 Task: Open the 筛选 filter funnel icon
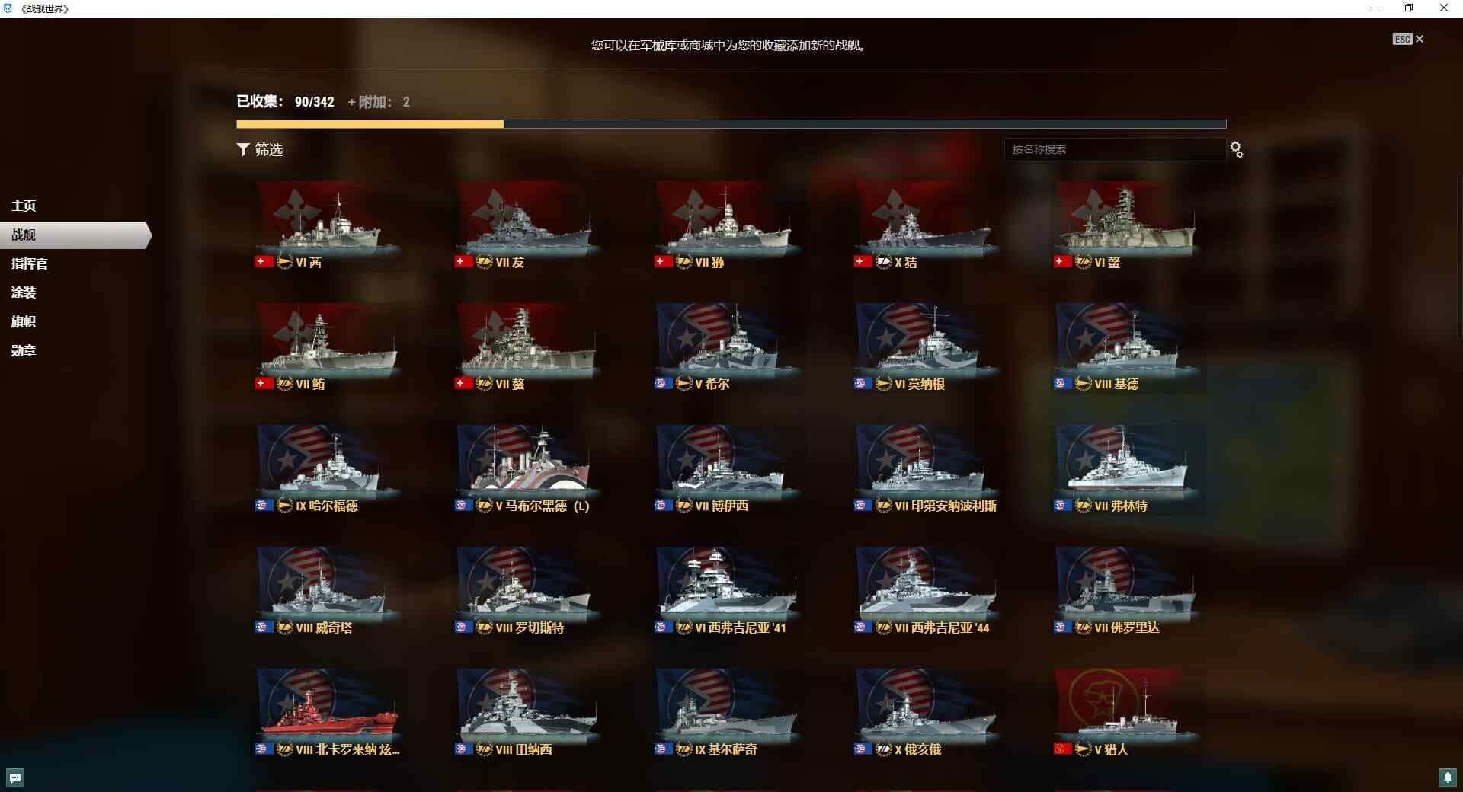[243, 149]
